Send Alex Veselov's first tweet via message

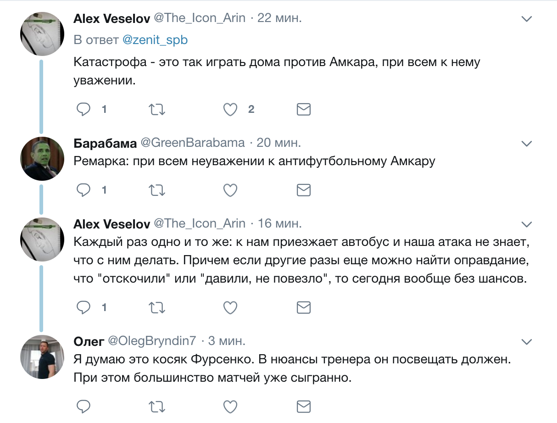(x=304, y=110)
